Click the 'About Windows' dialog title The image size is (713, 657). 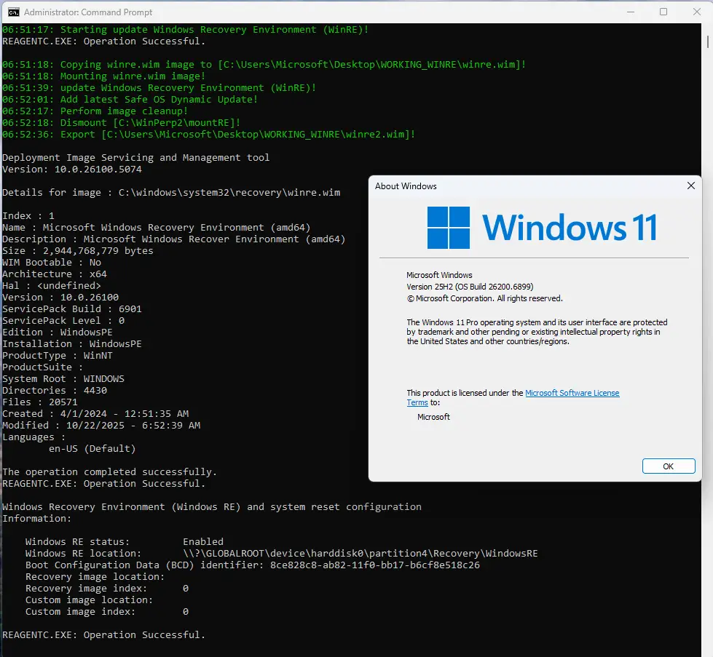(406, 186)
